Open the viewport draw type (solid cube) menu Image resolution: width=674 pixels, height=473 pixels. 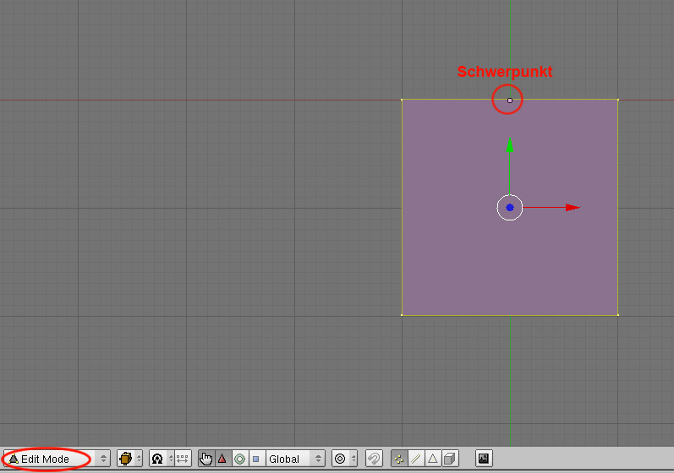coord(130,459)
